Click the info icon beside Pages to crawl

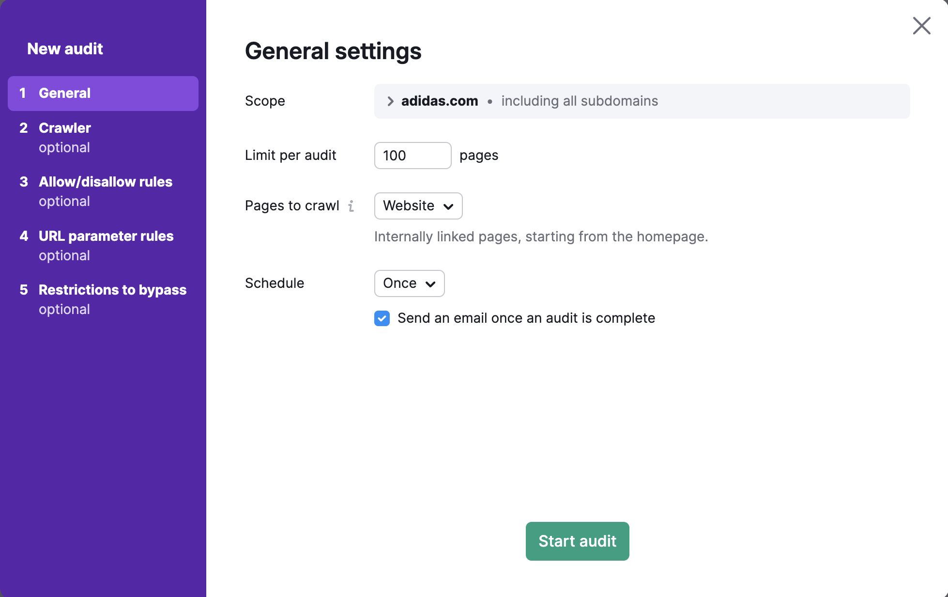click(x=352, y=205)
